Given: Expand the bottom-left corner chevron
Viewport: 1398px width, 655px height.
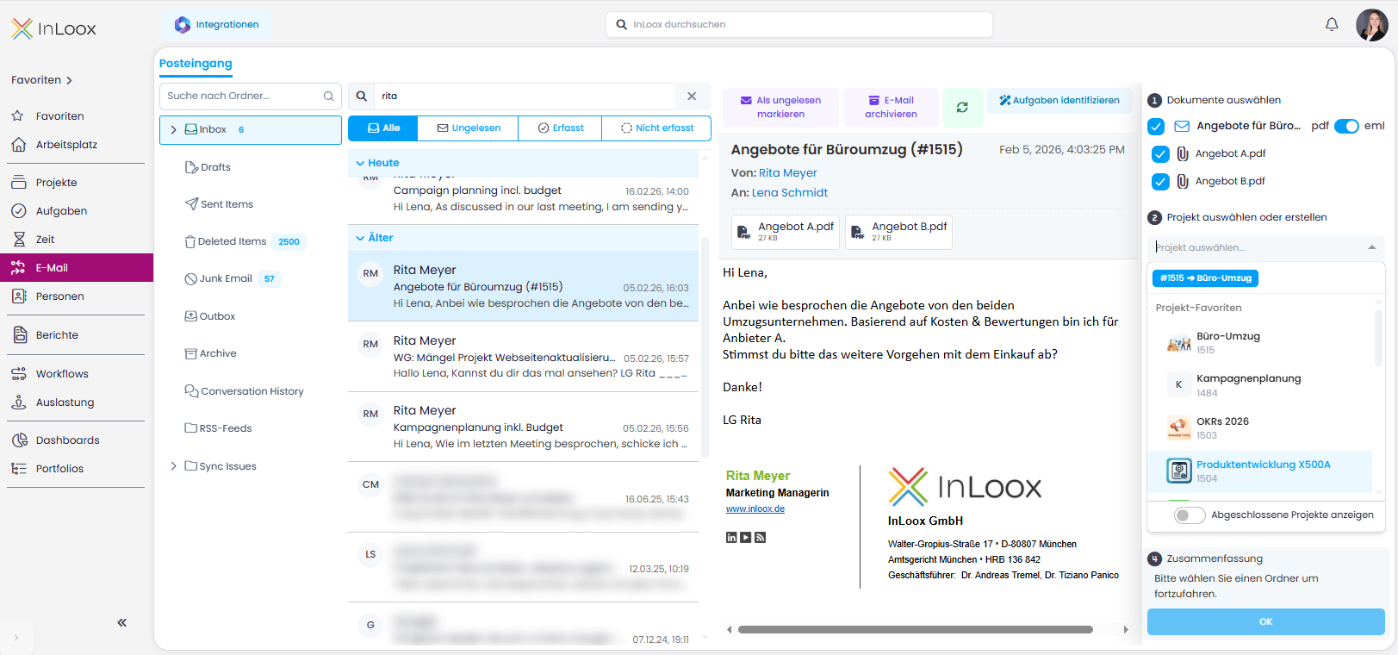Looking at the screenshot, I should tap(16, 638).
